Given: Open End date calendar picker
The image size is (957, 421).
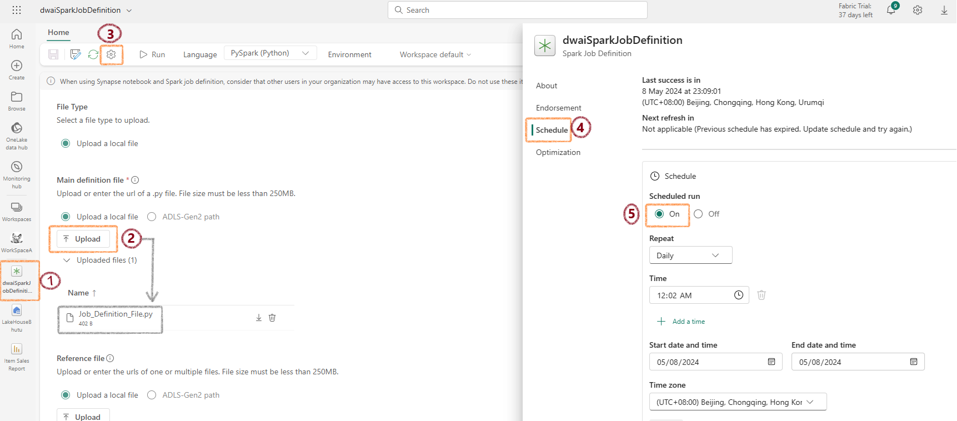Looking at the screenshot, I should point(914,362).
